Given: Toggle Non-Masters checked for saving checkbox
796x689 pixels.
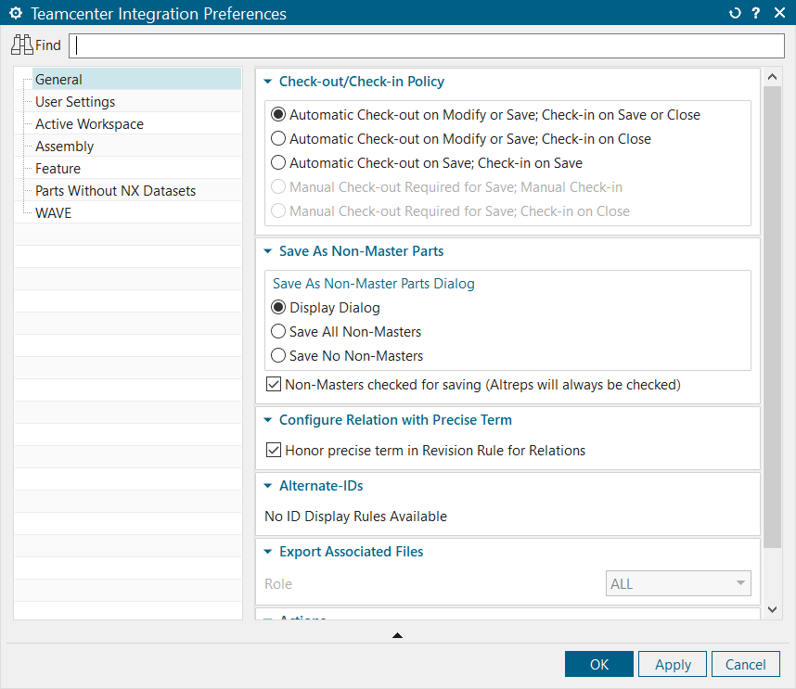Looking at the screenshot, I should click(274, 384).
